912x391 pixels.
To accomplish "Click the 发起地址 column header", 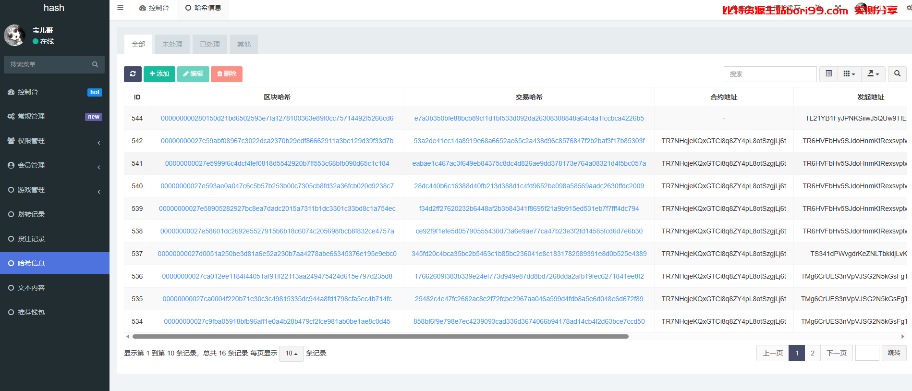I will click(x=871, y=97).
